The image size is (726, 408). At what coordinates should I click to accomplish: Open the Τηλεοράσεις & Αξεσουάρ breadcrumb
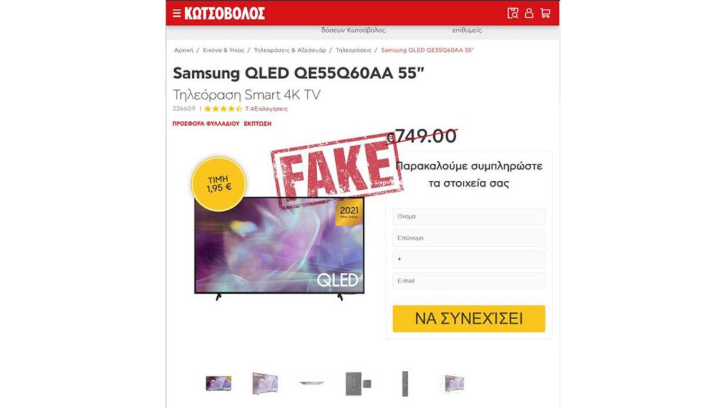pyautogui.click(x=290, y=50)
